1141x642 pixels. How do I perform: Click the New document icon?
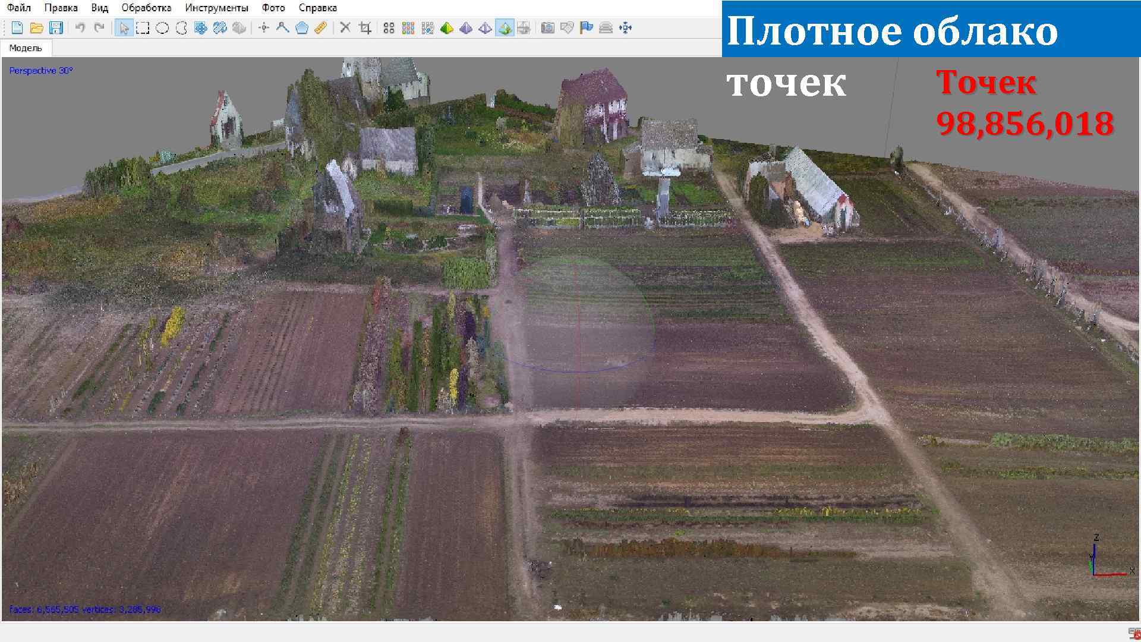pos(17,28)
